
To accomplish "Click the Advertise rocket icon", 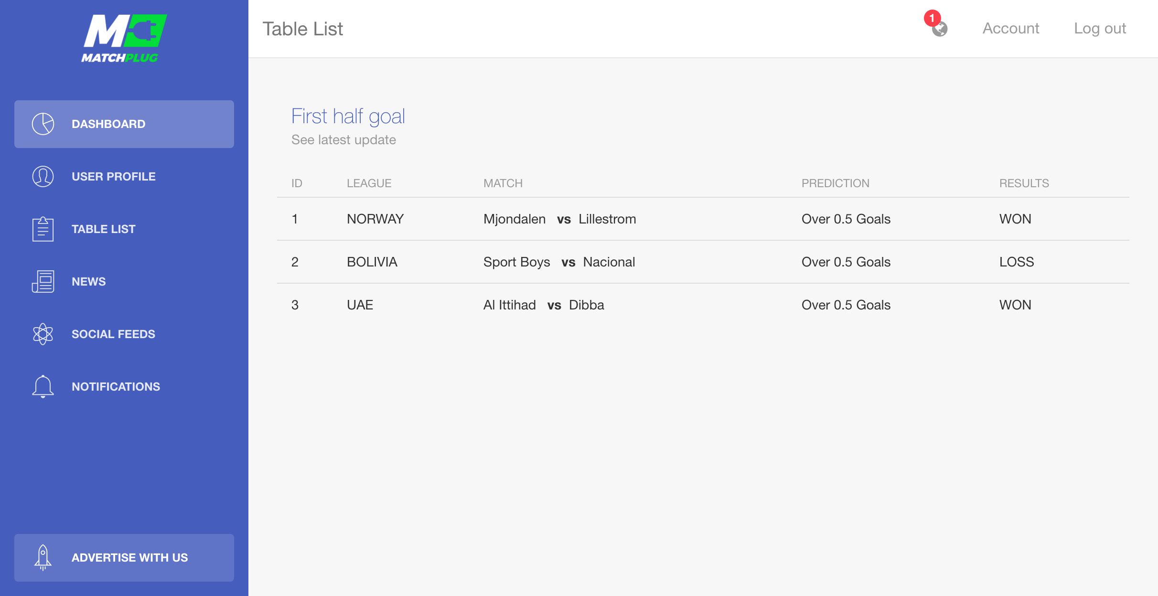I will (x=43, y=558).
